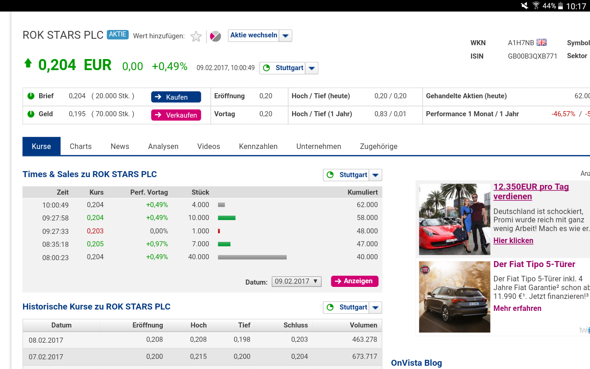Click the OnVista Blog heading
590x369 pixels.
click(416, 363)
